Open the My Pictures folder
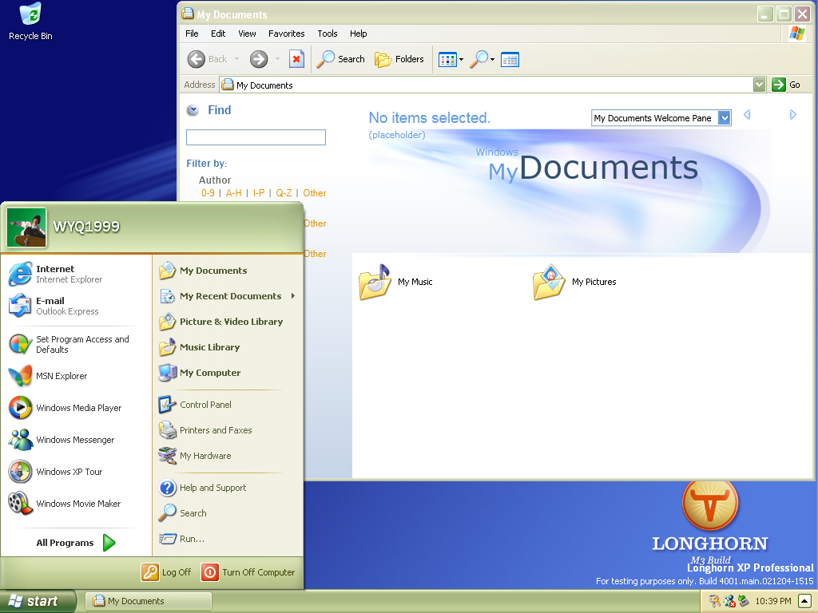 575,282
